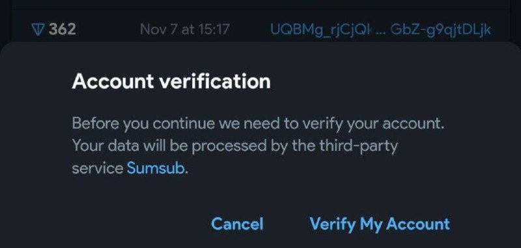Select the 362 amount value
521x248 pixels.
coord(63,29)
